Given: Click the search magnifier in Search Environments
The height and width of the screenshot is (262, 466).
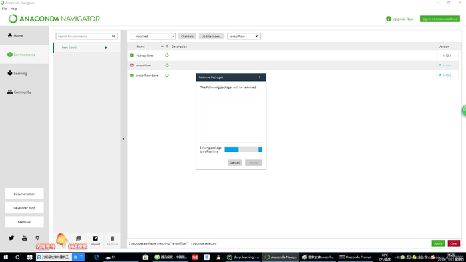Looking at the screenshot, I should (x=114, y=36).
